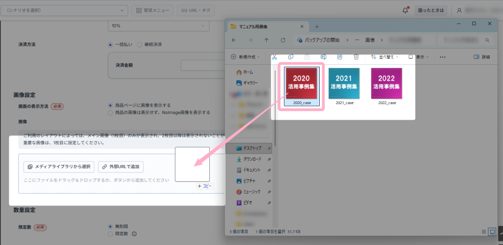Click the Explorer refresh icon
Viewport: 503px width, 245px height.
coord(283,40)
